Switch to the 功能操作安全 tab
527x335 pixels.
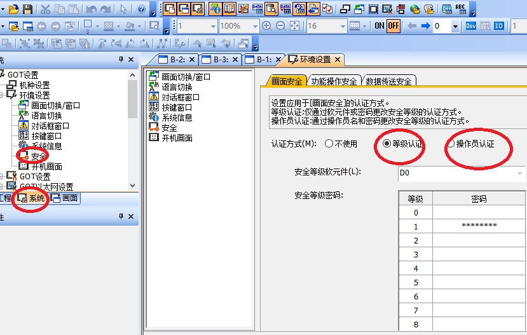pyautogui.click(x=333, y=81)
